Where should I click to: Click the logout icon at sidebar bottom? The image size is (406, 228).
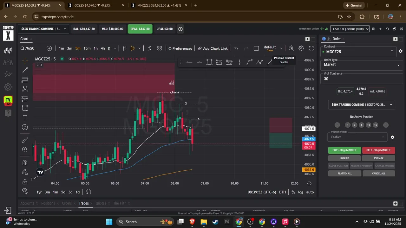[8, 210]
